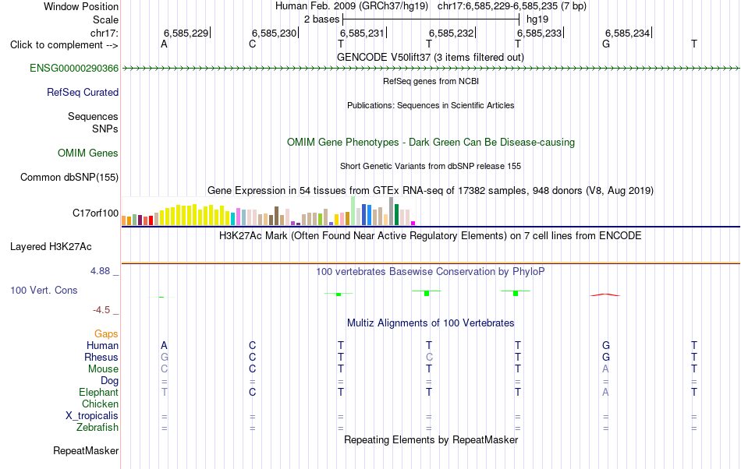Screen dimensions: 741x469
Task: Click the OMIM Genes track label
Action: pos(88,153)
